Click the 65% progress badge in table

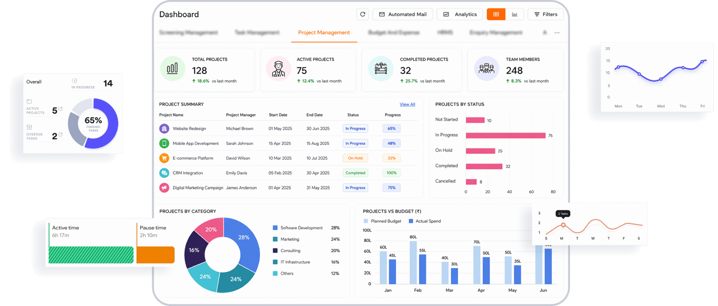(392, 128)
